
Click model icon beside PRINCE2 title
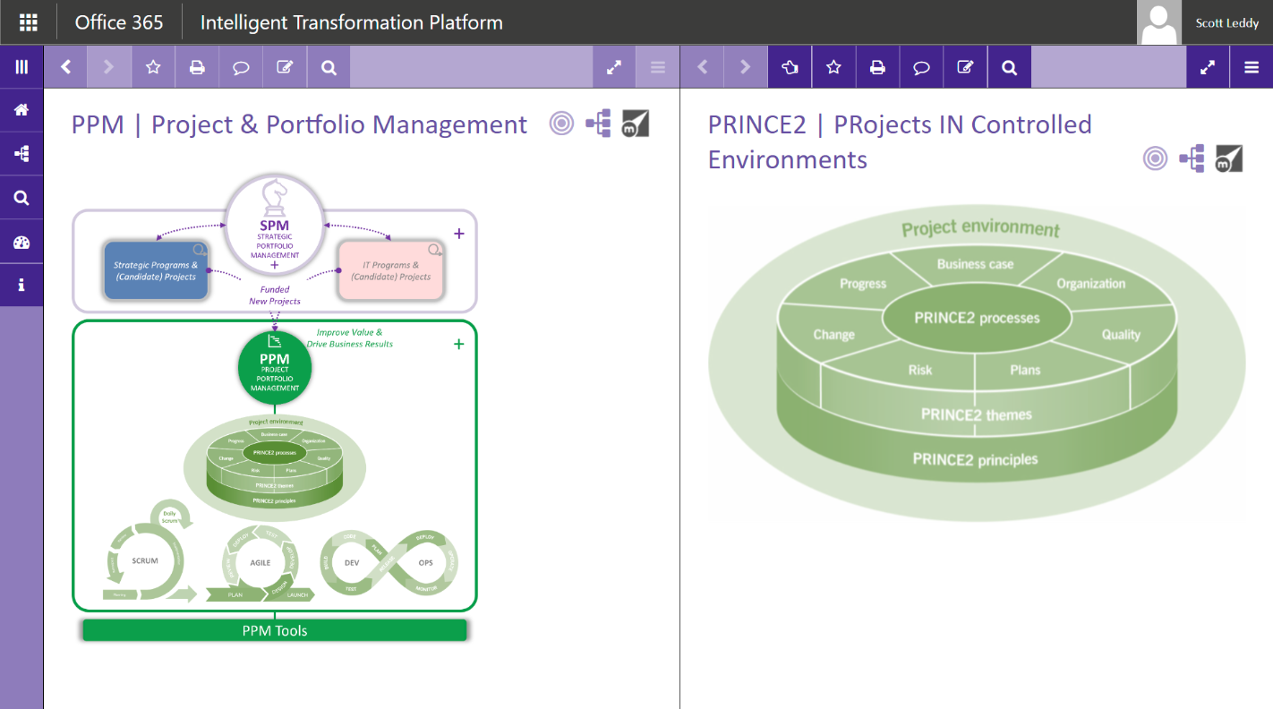point(1228,158)
